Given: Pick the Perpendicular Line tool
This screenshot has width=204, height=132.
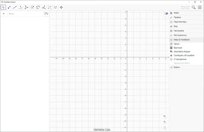Looking at the screenshot, I should click(x=21, y=7).
